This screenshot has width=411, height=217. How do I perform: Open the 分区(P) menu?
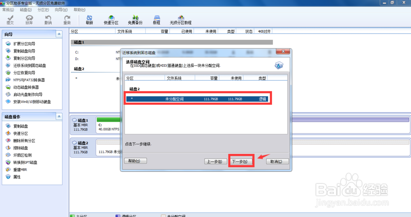43,10
